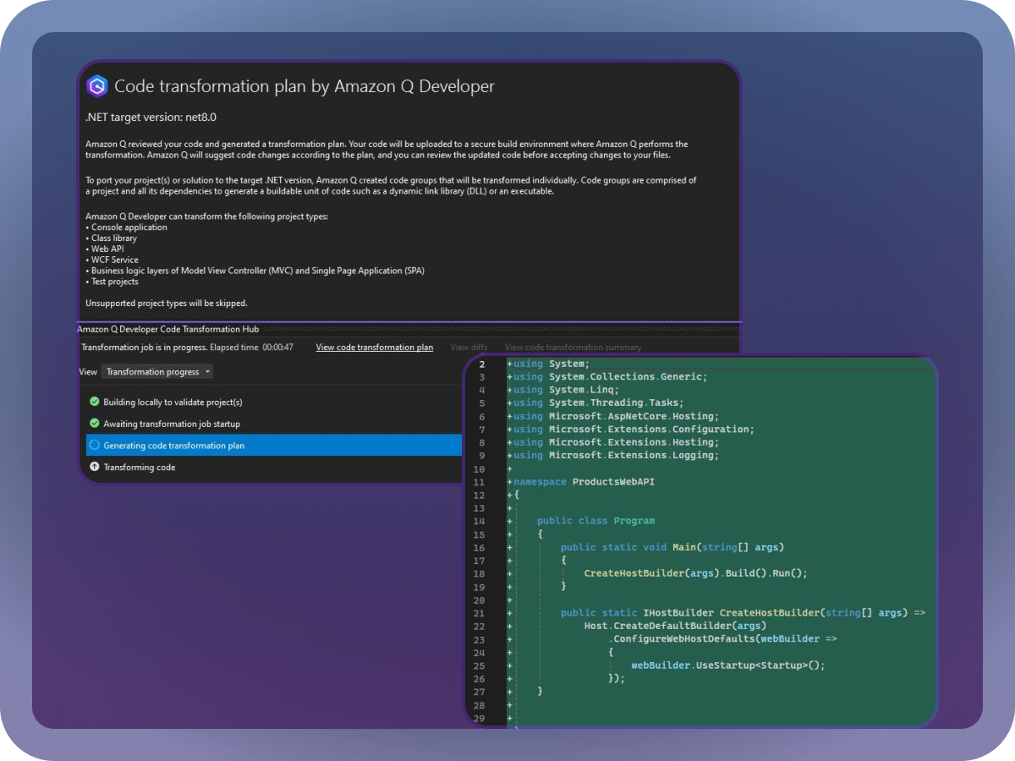Click the diff marker on the using Microsoft.Extensions.Logging line

(507, 455)
